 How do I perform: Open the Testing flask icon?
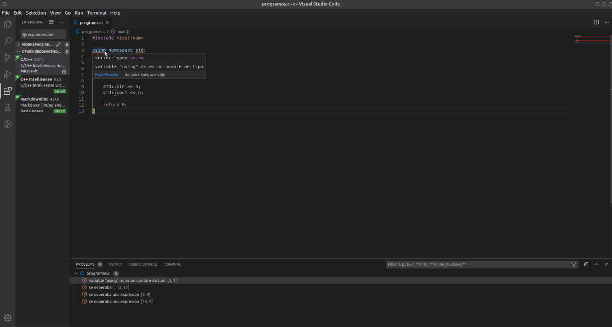point(7,107)
